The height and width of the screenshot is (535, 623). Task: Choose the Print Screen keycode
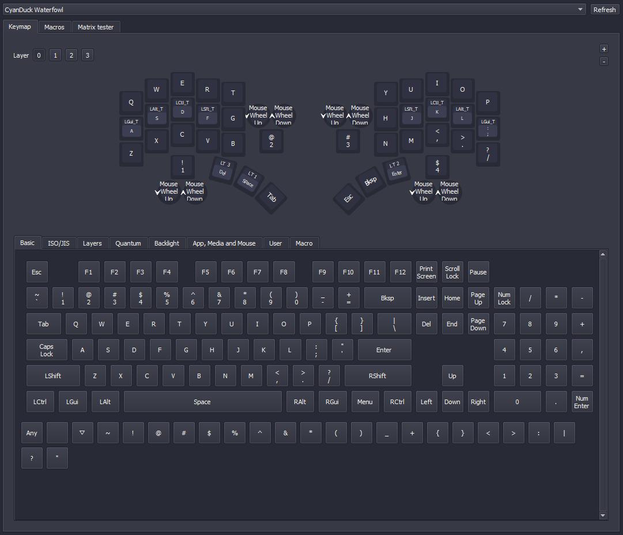(426, 272)
